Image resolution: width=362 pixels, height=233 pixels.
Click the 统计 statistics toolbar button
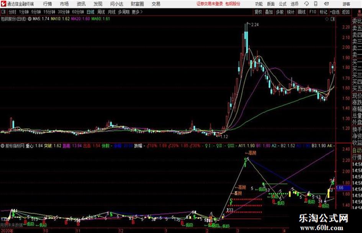[290, 12]
